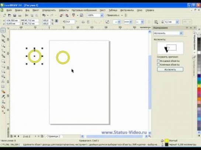Click the Save floppy disk icon
The height and width of the screenshot is (150, 201).
point(15,15)
